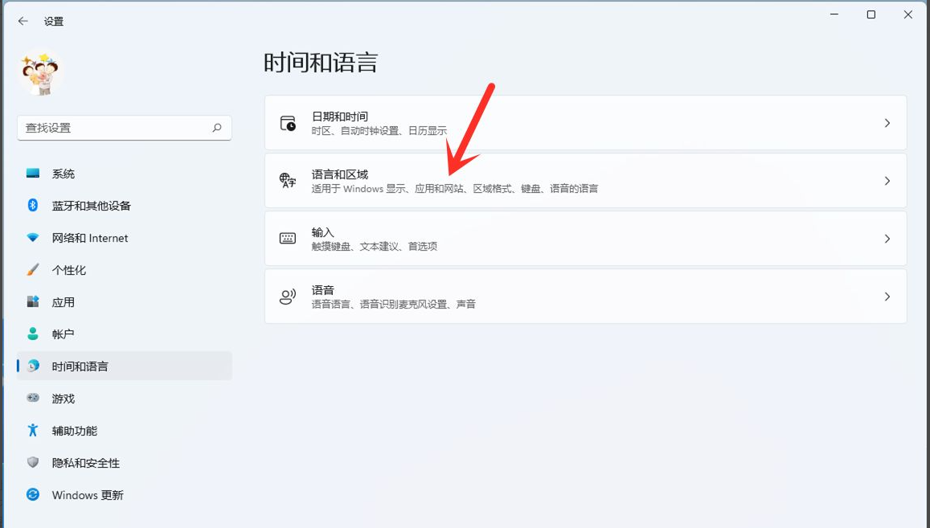Image resolution: width=930 pixels, height=528 pixels.
Task: Select 时间和语言 in the sidebar menu
Action: [x=80, y=366]
